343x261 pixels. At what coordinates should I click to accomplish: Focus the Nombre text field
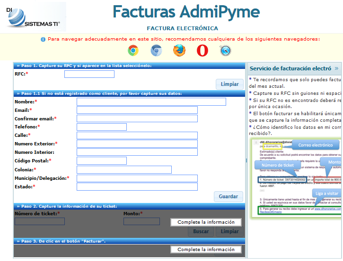pyautogui.click(x=151, y=101)
